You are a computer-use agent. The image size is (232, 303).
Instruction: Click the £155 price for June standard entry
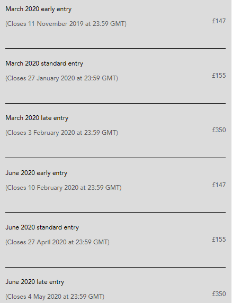pyautogui.click(x=219, y=240)
